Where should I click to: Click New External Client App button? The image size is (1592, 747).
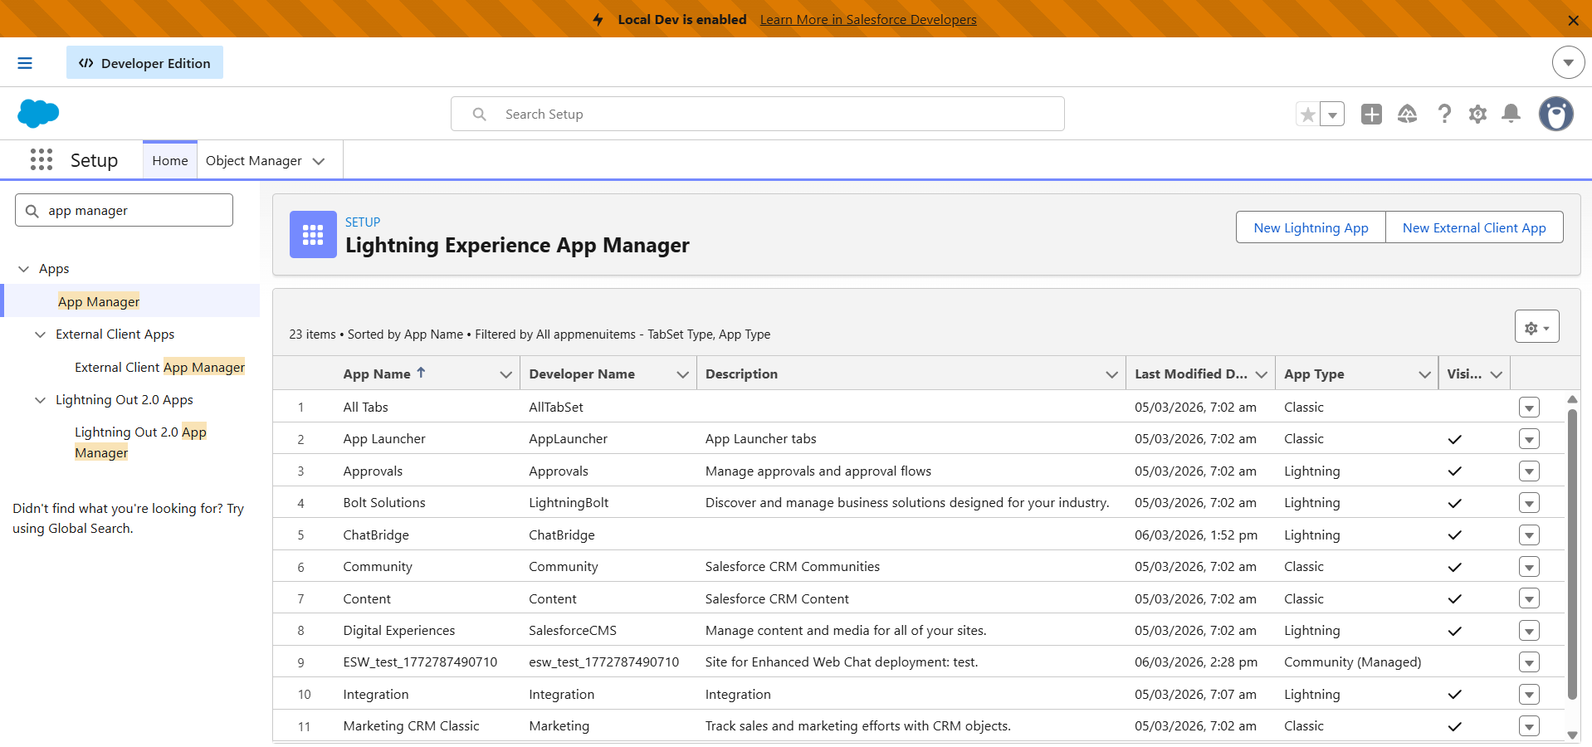1474,227
